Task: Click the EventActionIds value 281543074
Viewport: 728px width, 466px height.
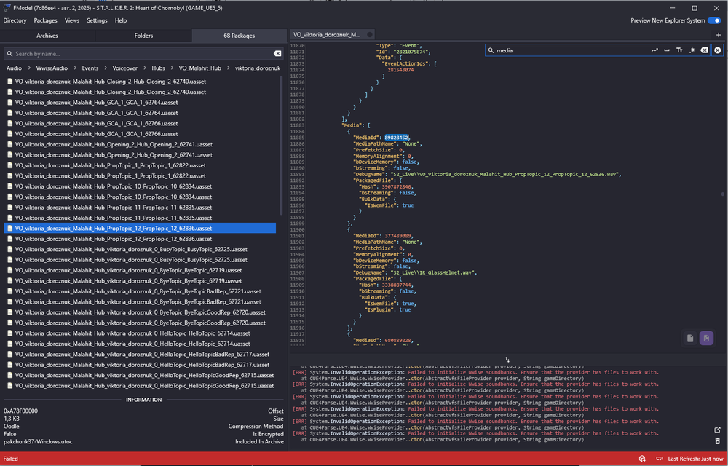Action: (x=400, y=70)
